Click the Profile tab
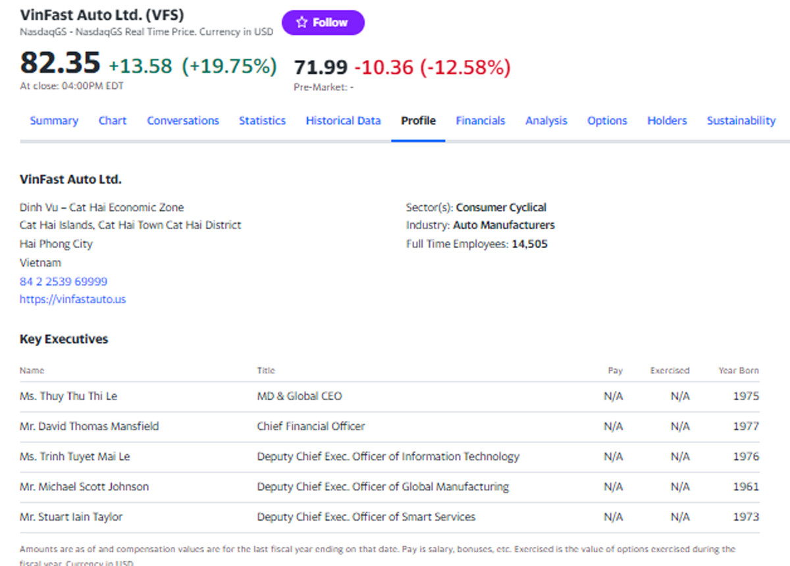 [x=418, y=120]
